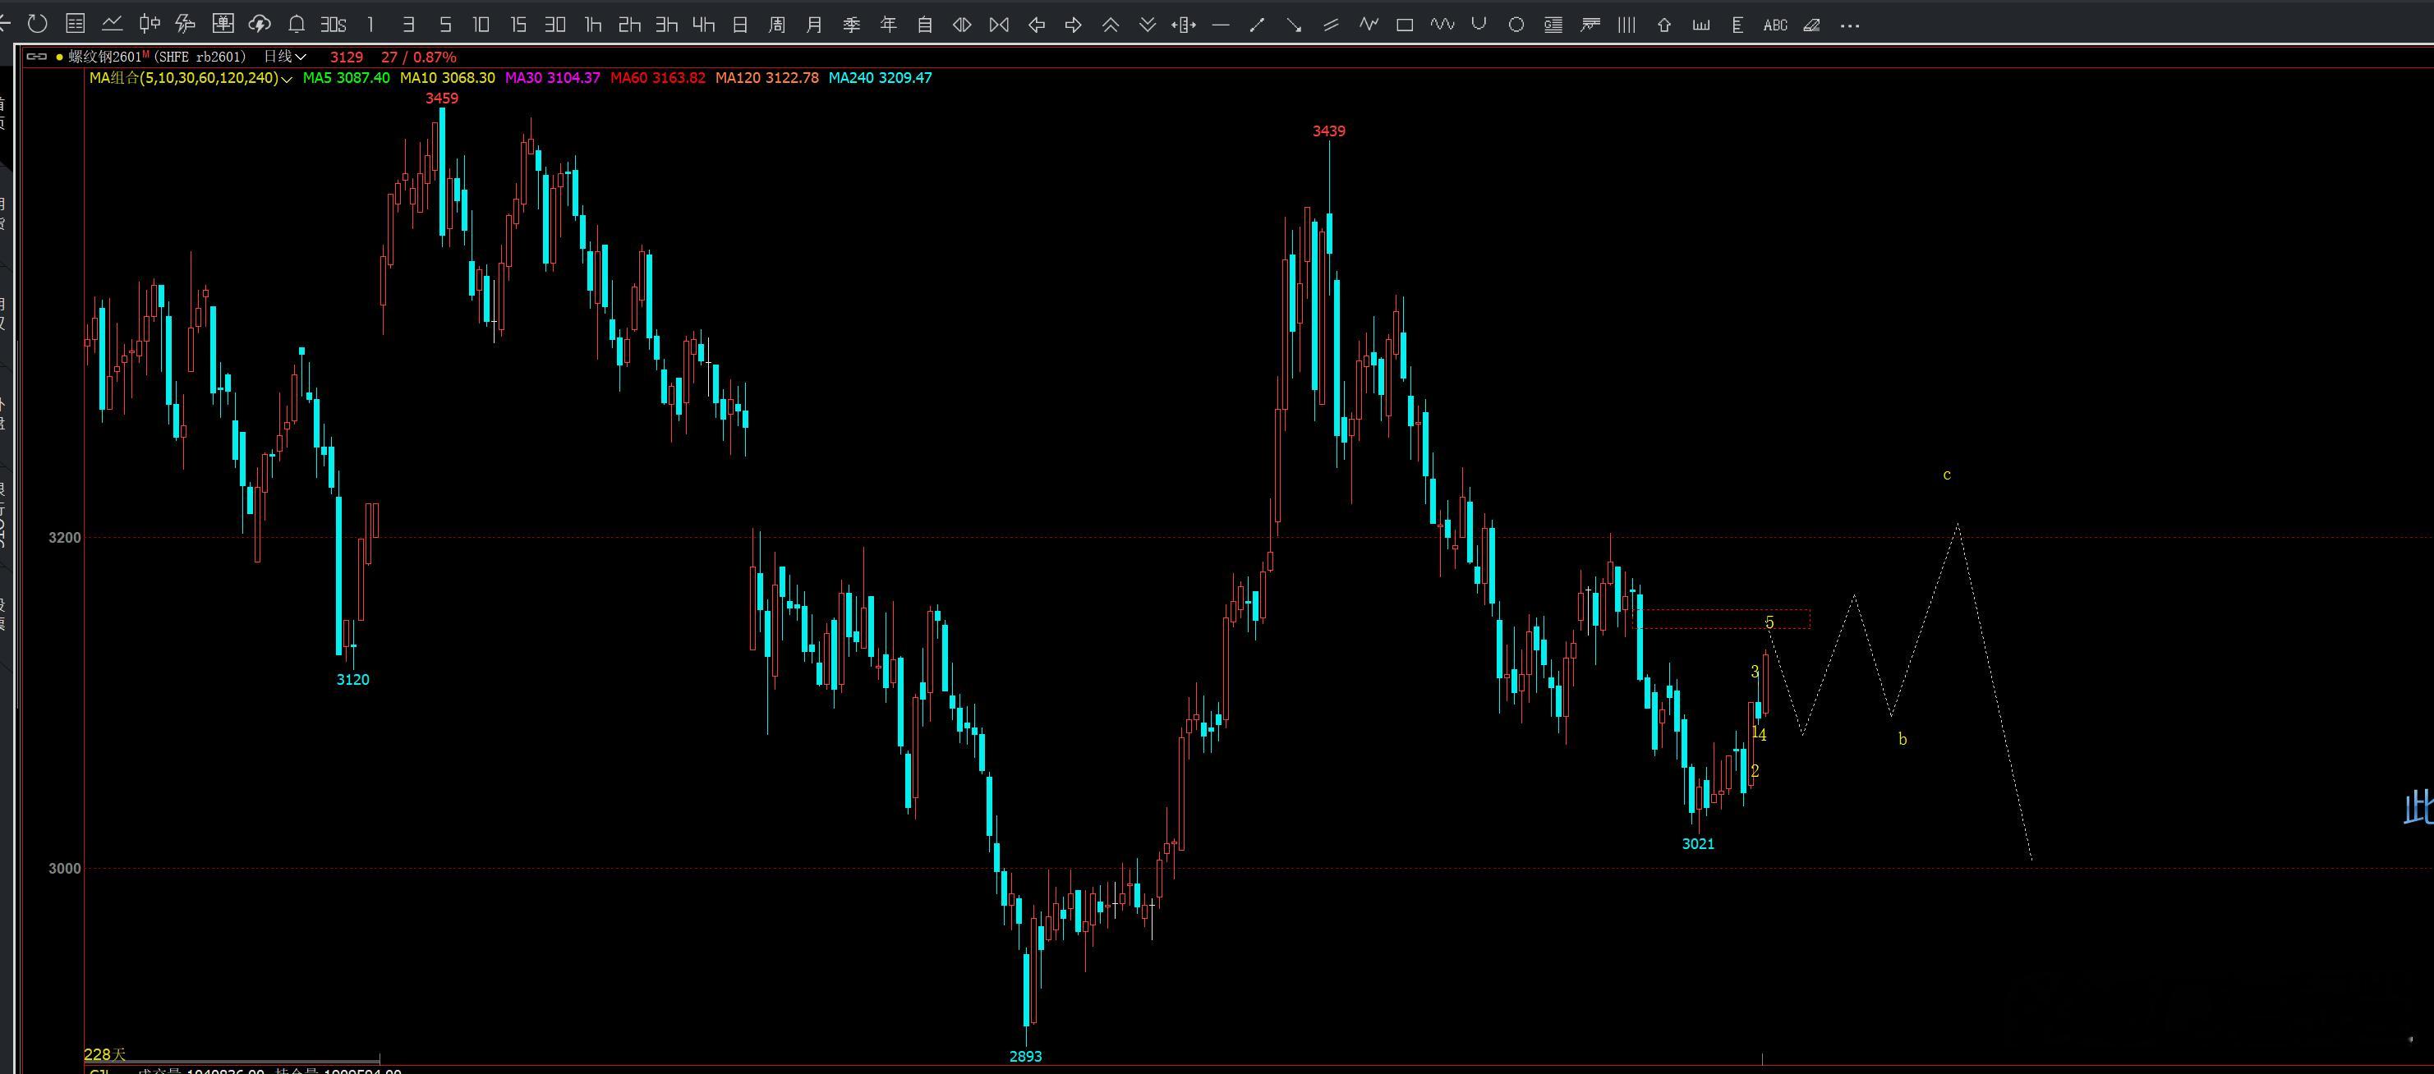Image resolution: width=2434 pixels, height=1074 pixels.
Task: Toggle the line chart view icon
Action: click(x=112, y=25)
